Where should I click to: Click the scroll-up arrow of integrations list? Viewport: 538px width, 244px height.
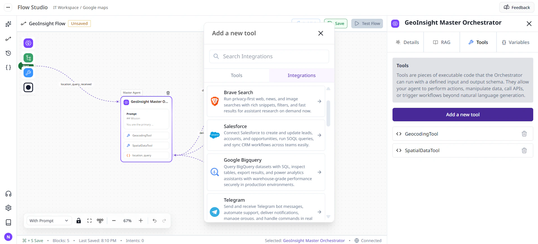(x=328, y=89)
